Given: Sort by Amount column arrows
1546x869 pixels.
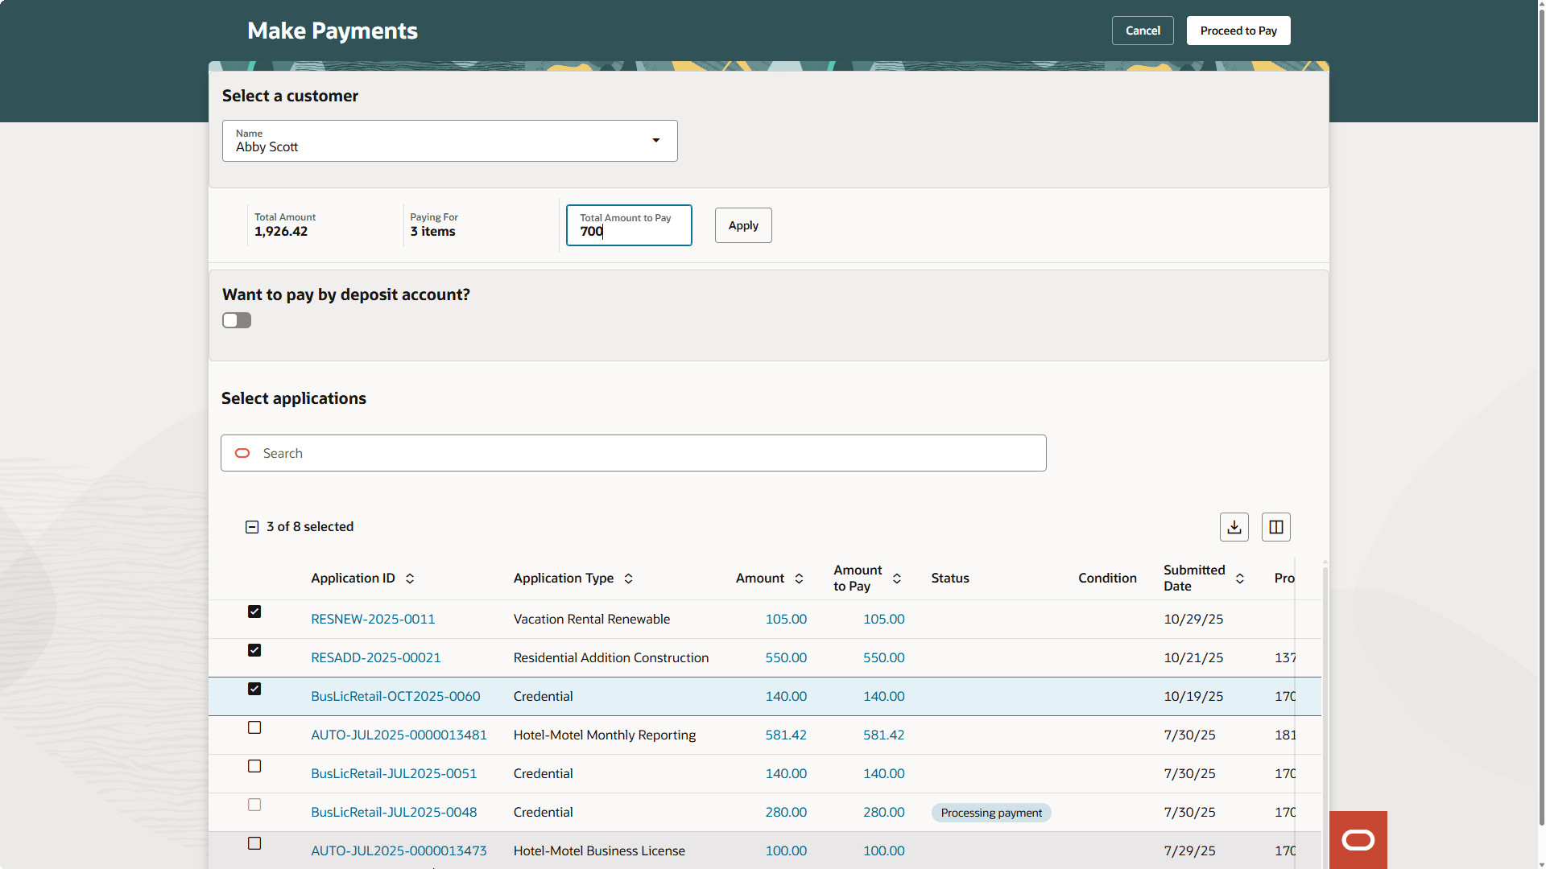Looking at the screenshot, I should click(799, 579).
